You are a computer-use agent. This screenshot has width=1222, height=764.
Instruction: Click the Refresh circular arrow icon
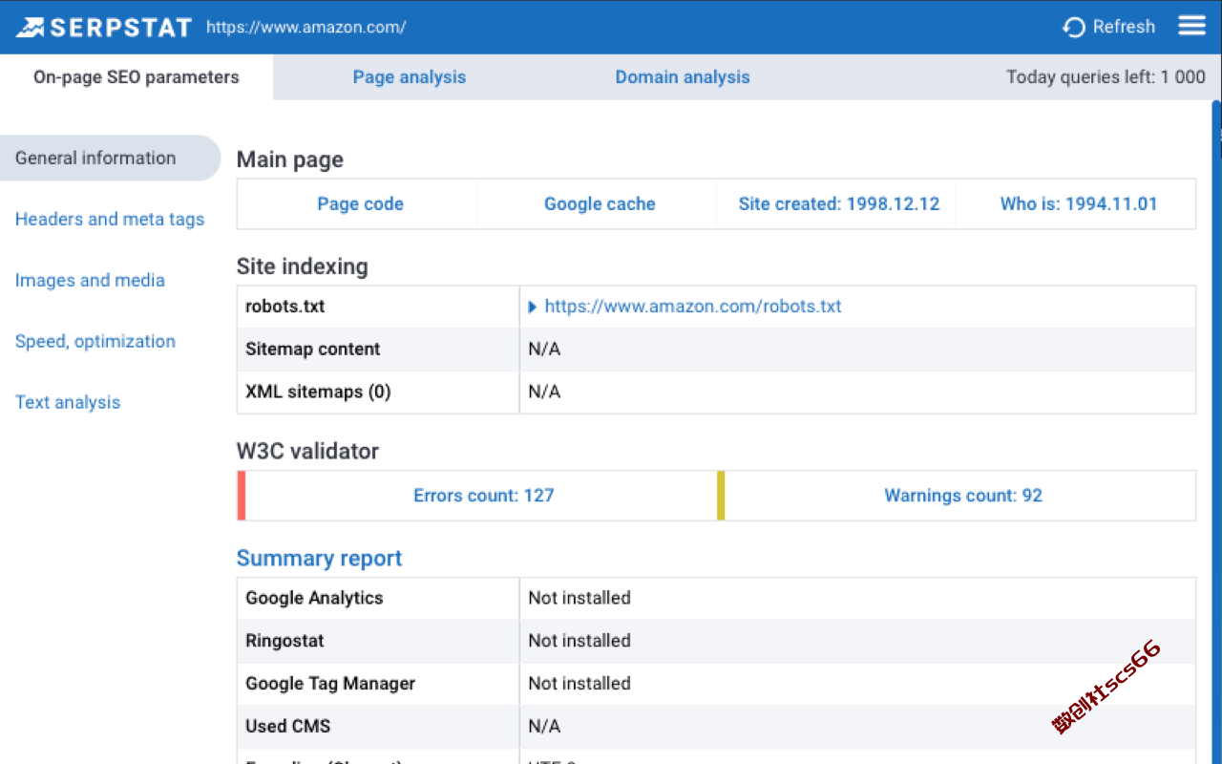tap(1074, 28)
